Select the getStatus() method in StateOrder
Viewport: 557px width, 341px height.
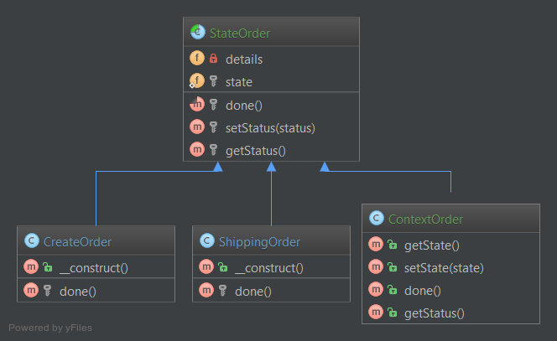tap(256, 151)
